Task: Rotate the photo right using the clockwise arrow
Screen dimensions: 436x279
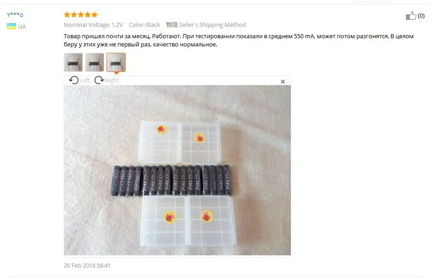Action: pos(99,80)
